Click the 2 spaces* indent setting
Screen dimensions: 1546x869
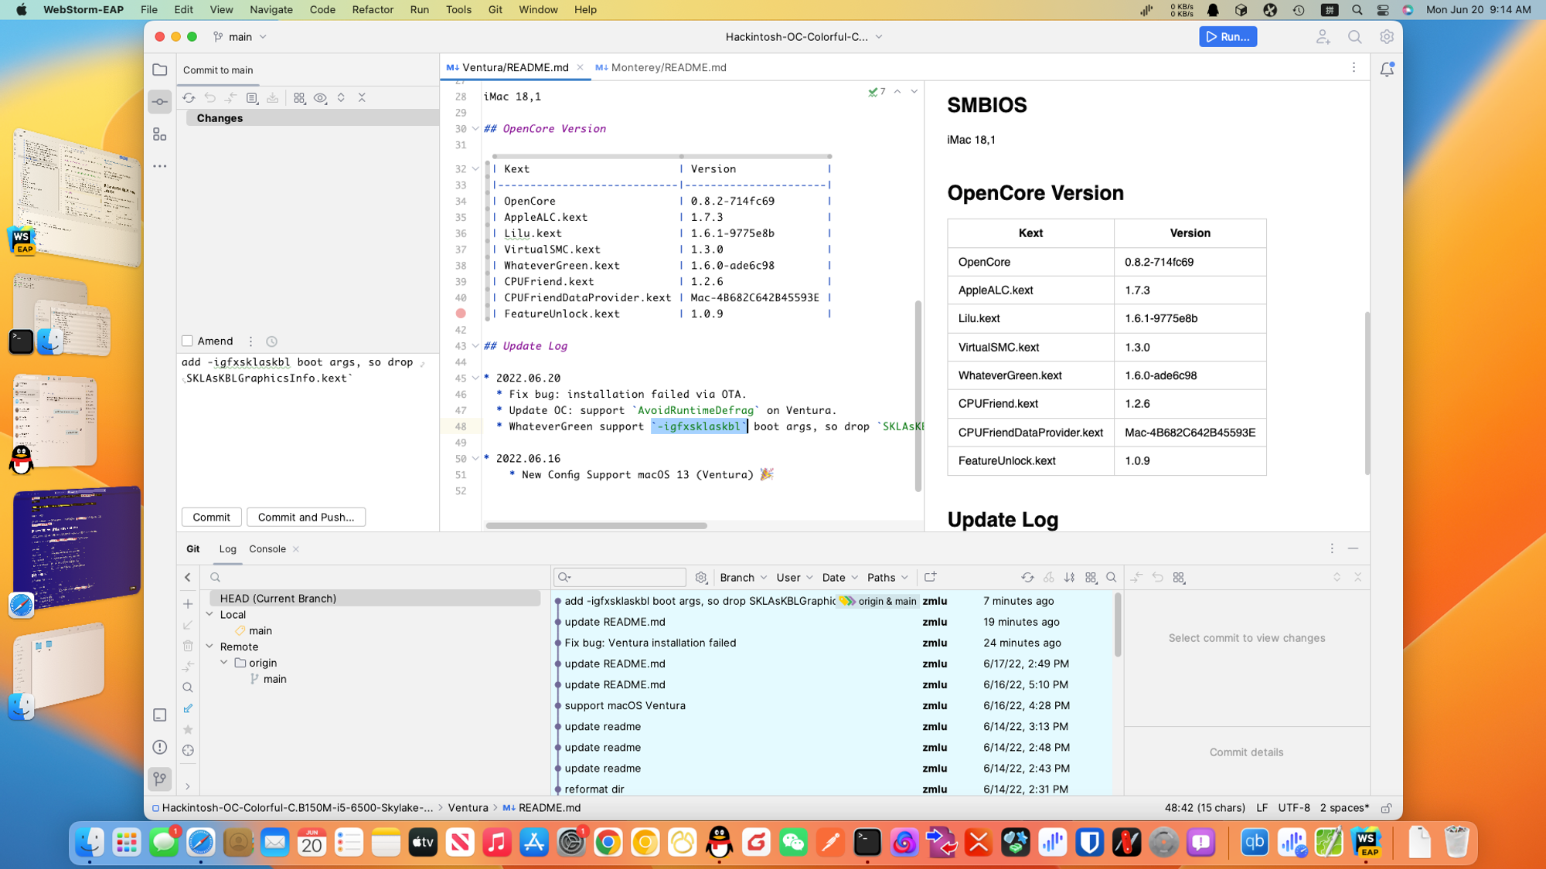click(x=1344, y=808)
